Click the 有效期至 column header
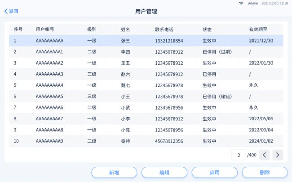292x182 pixels. (258, 30)
